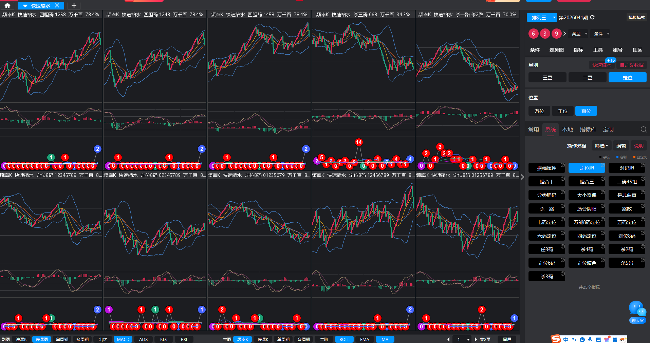The image size is (650, 343).
Task: Click the red number 6 ball
Action: pyautogui.click(x=533, y=34)
